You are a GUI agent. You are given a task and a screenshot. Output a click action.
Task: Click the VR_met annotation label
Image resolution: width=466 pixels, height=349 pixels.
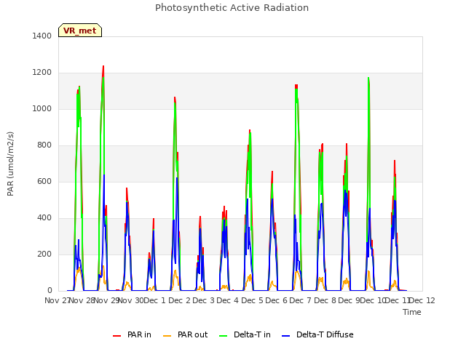pyautogui.click(x=80, y=31)
